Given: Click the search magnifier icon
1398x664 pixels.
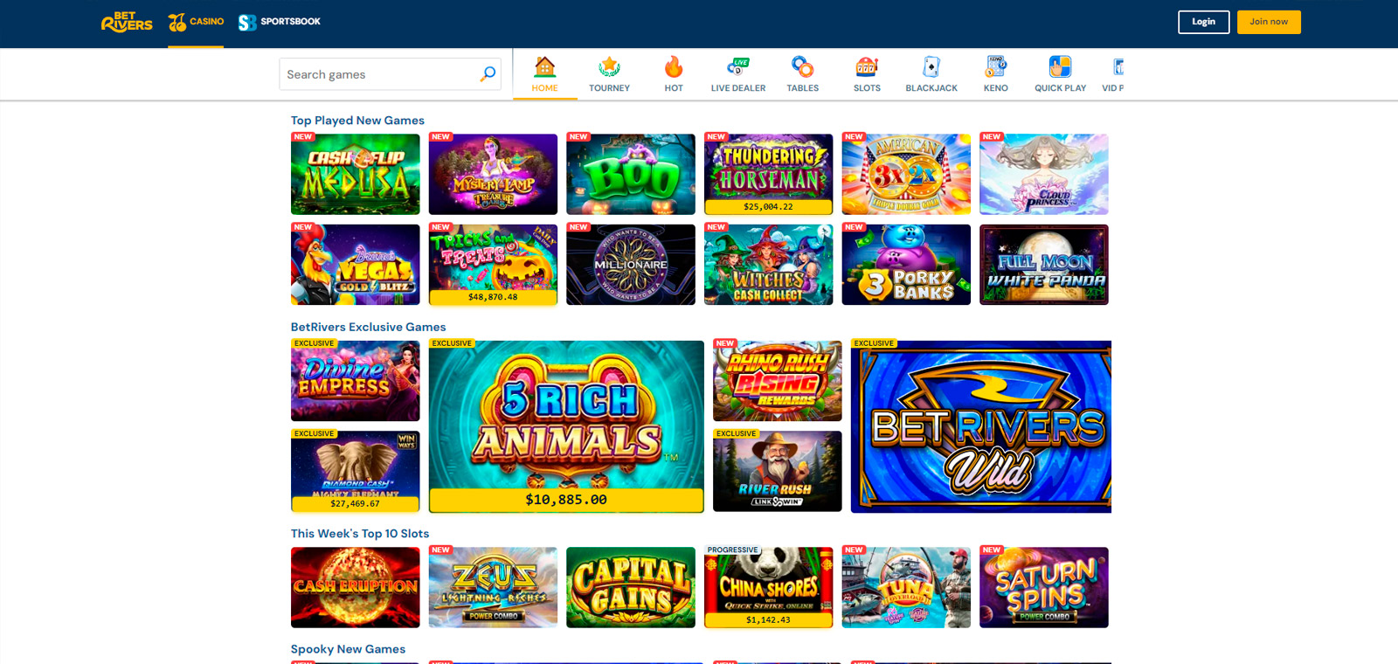Looking at the screenshot, I should (488, 74).
